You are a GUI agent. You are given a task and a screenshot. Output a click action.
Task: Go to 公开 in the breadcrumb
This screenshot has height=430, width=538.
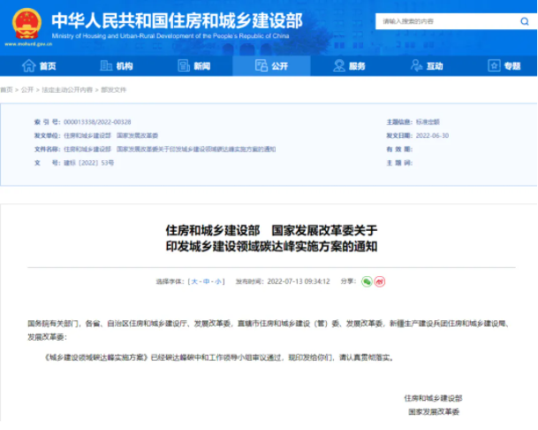click(27, 89)
